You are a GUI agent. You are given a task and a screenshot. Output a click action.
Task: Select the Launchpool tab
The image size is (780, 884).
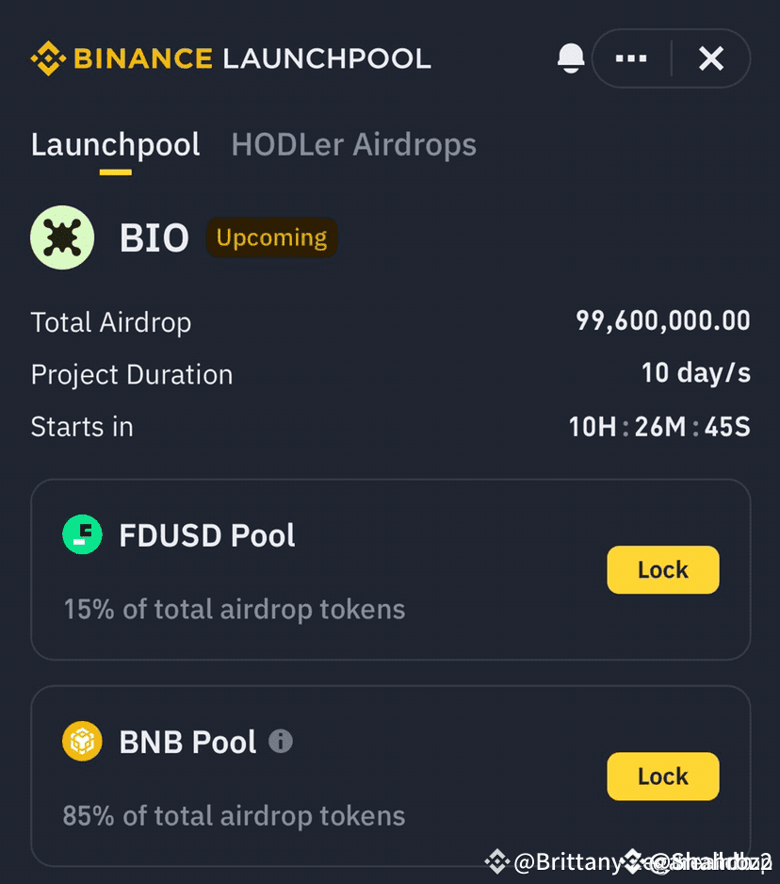pos(116,145)
